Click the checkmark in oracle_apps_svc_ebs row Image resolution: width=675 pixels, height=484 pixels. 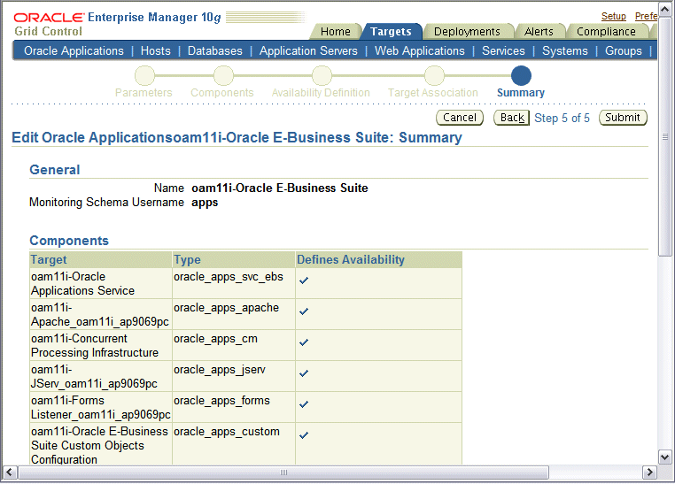pyautogui.click(x=304, y=280)
